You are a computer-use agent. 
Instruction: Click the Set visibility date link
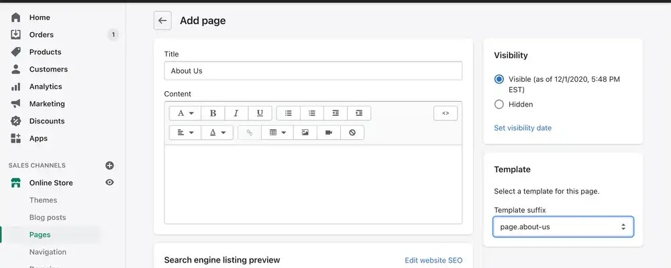(523, 128)
